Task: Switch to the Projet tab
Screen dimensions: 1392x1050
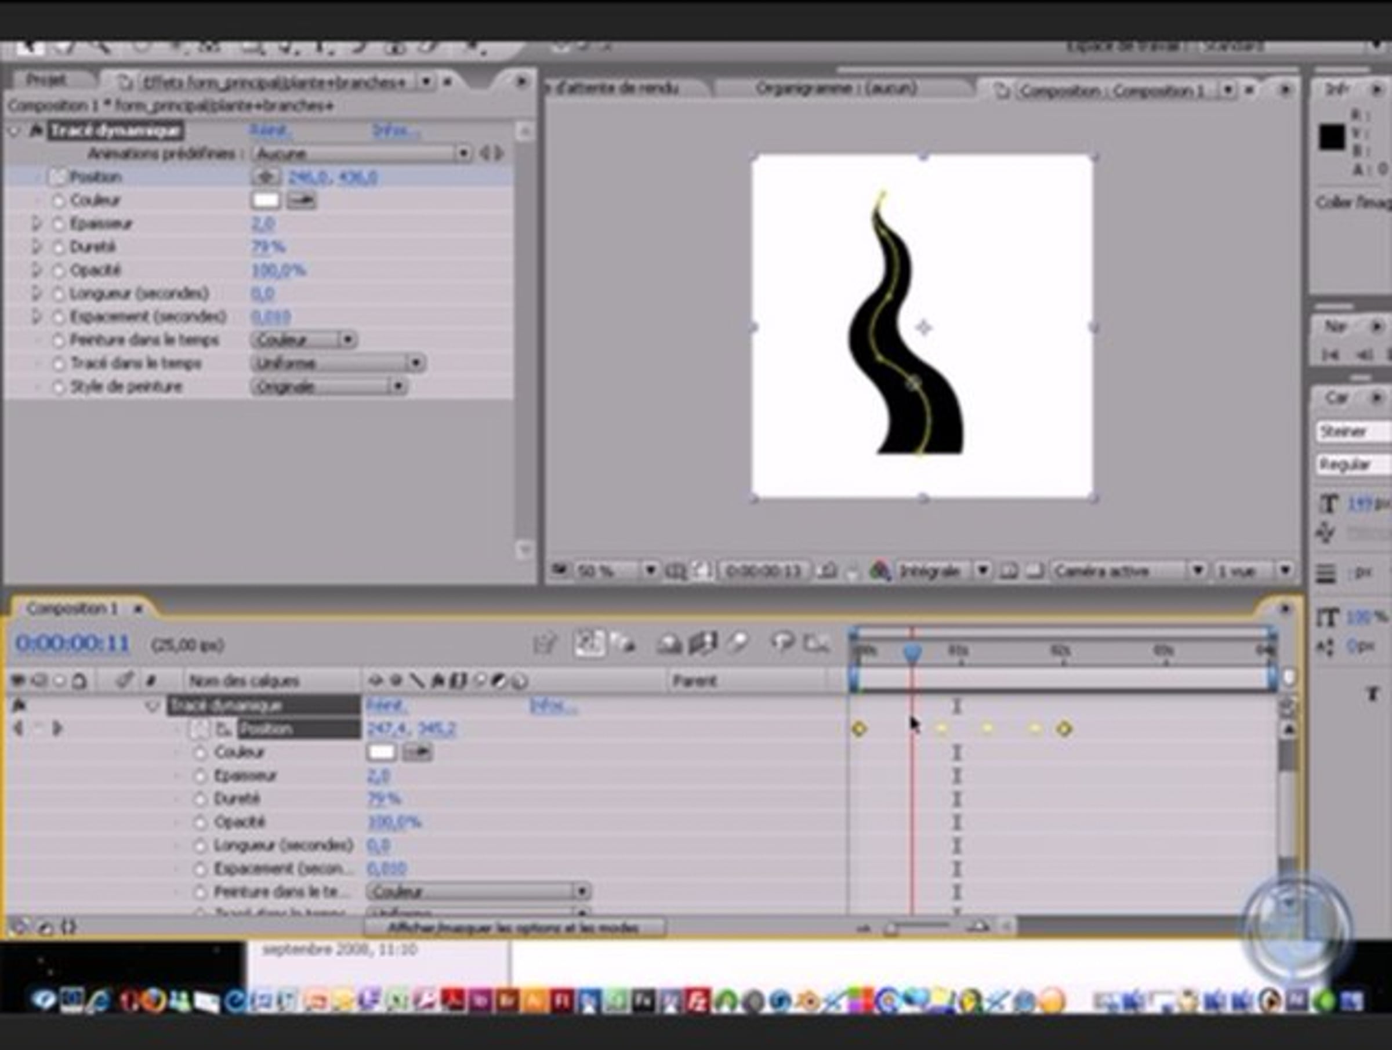Action: pos(46,80)
